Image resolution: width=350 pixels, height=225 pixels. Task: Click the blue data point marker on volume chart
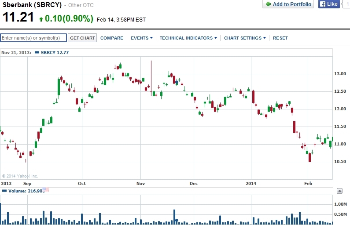click(x=177, y=221)
